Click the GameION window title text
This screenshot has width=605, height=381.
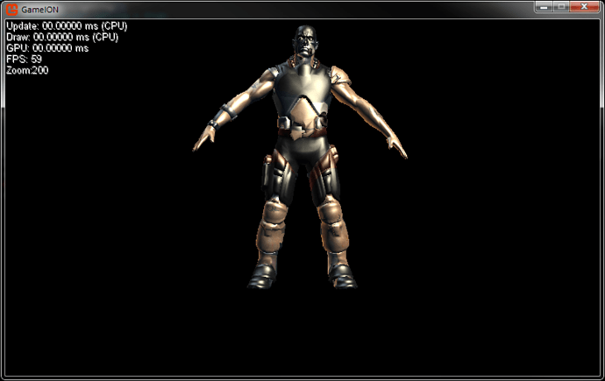[39, 10]
